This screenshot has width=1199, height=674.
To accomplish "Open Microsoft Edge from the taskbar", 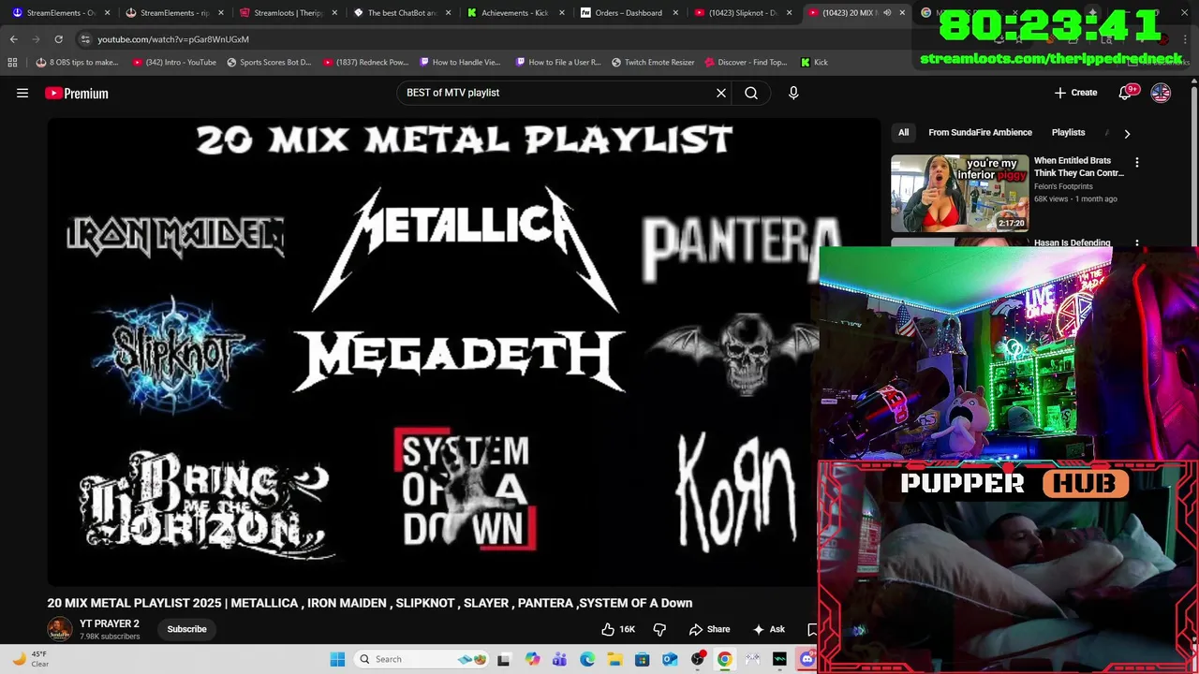I will [x=587, y=659].
